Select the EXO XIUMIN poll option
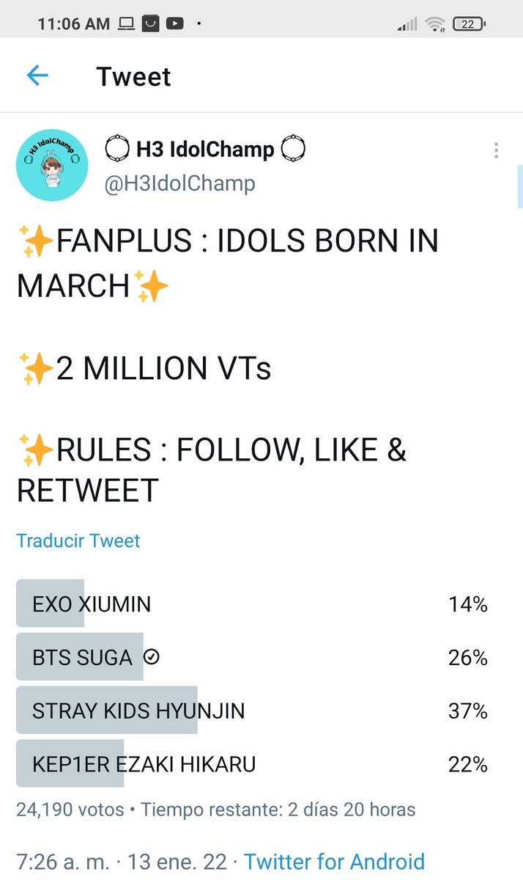The width and height of the screenshot is (523, 880). tap(253, 604)
